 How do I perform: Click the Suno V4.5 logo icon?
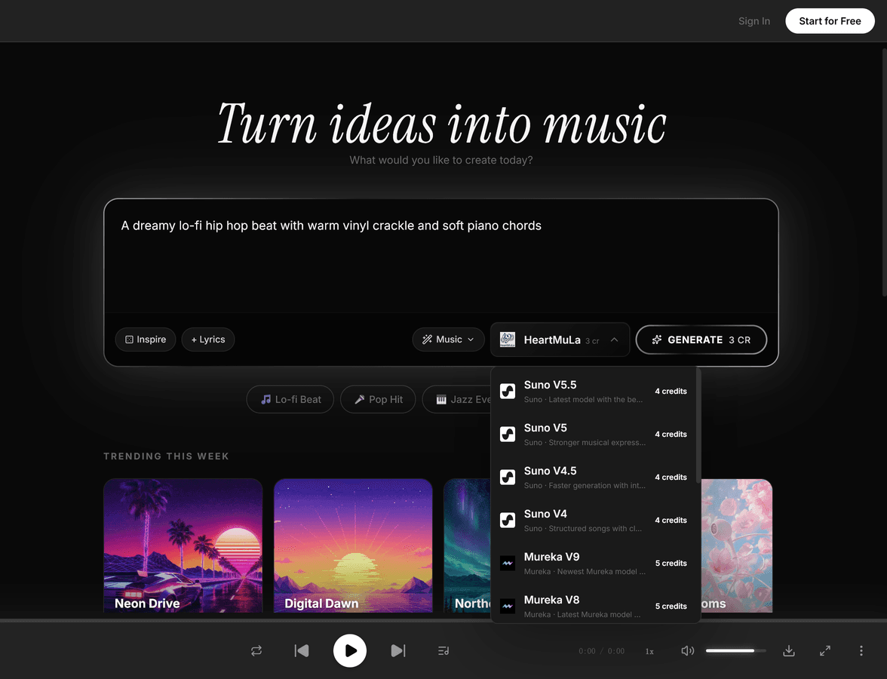(x=508, y=477)
